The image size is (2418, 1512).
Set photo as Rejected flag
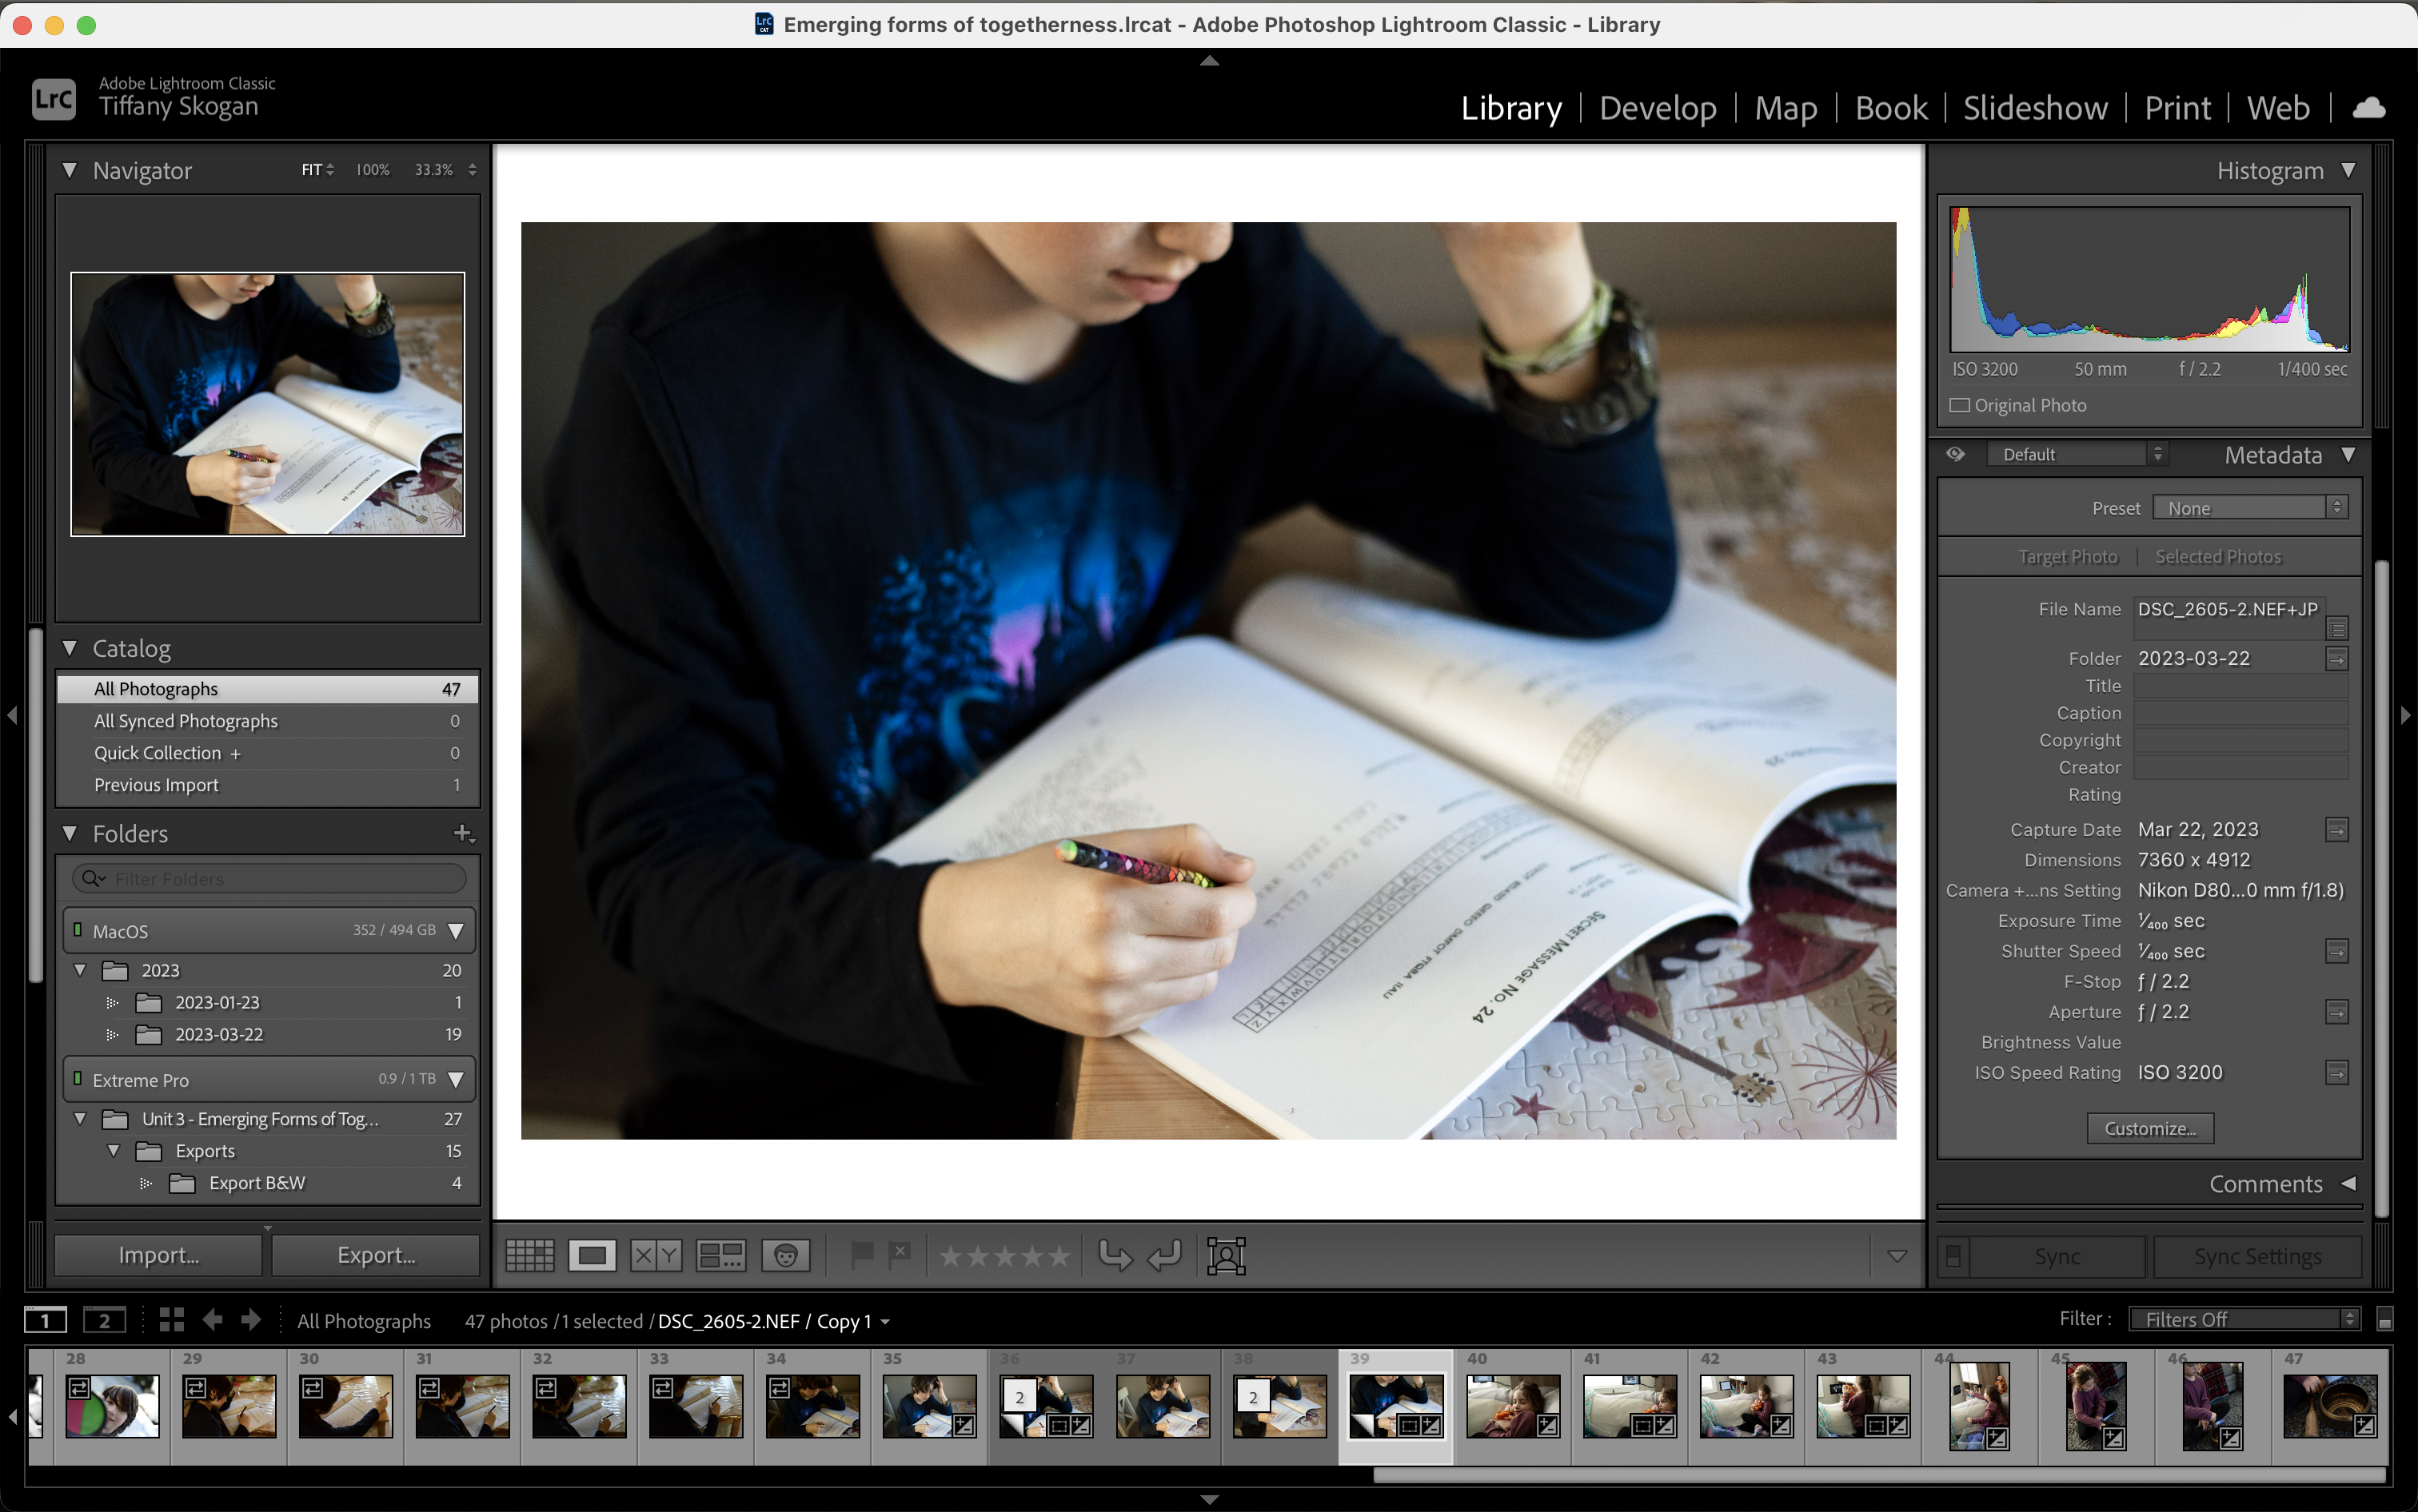(899, 1254)
